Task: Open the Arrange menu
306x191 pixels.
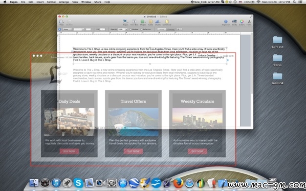Action: (64, 2)
